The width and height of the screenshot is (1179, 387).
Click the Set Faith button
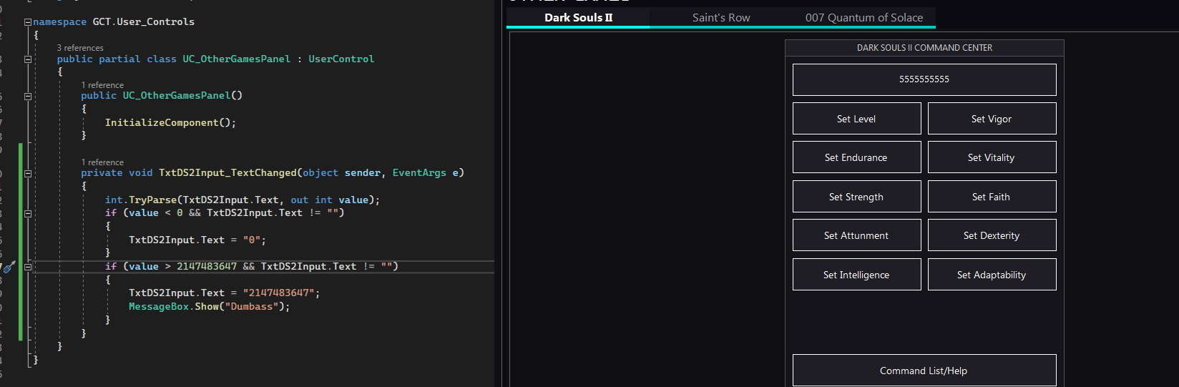pos(992,197)
